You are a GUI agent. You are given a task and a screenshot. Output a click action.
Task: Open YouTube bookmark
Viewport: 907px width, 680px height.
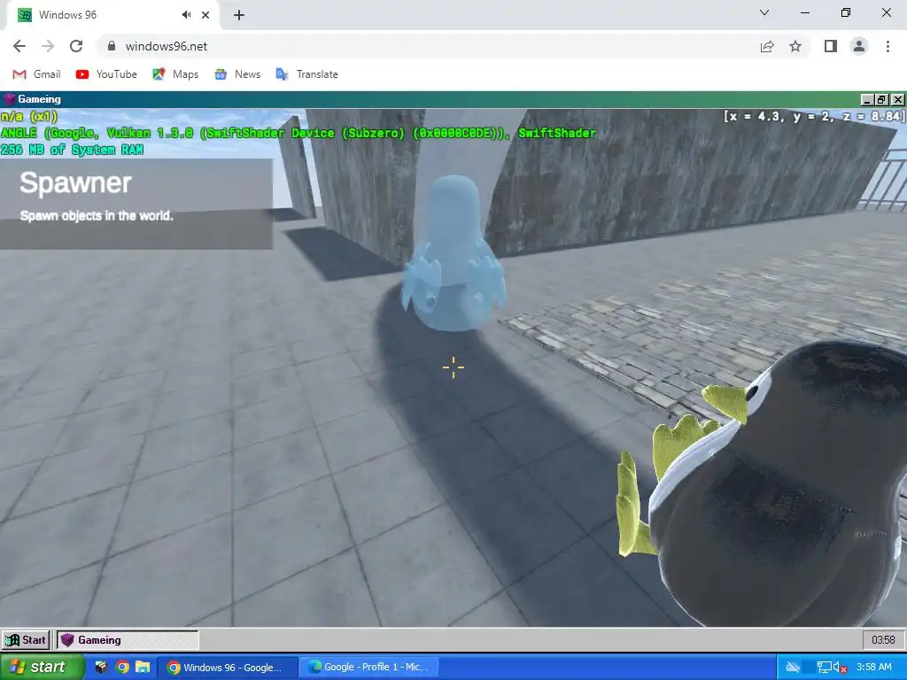click(106, 74)
